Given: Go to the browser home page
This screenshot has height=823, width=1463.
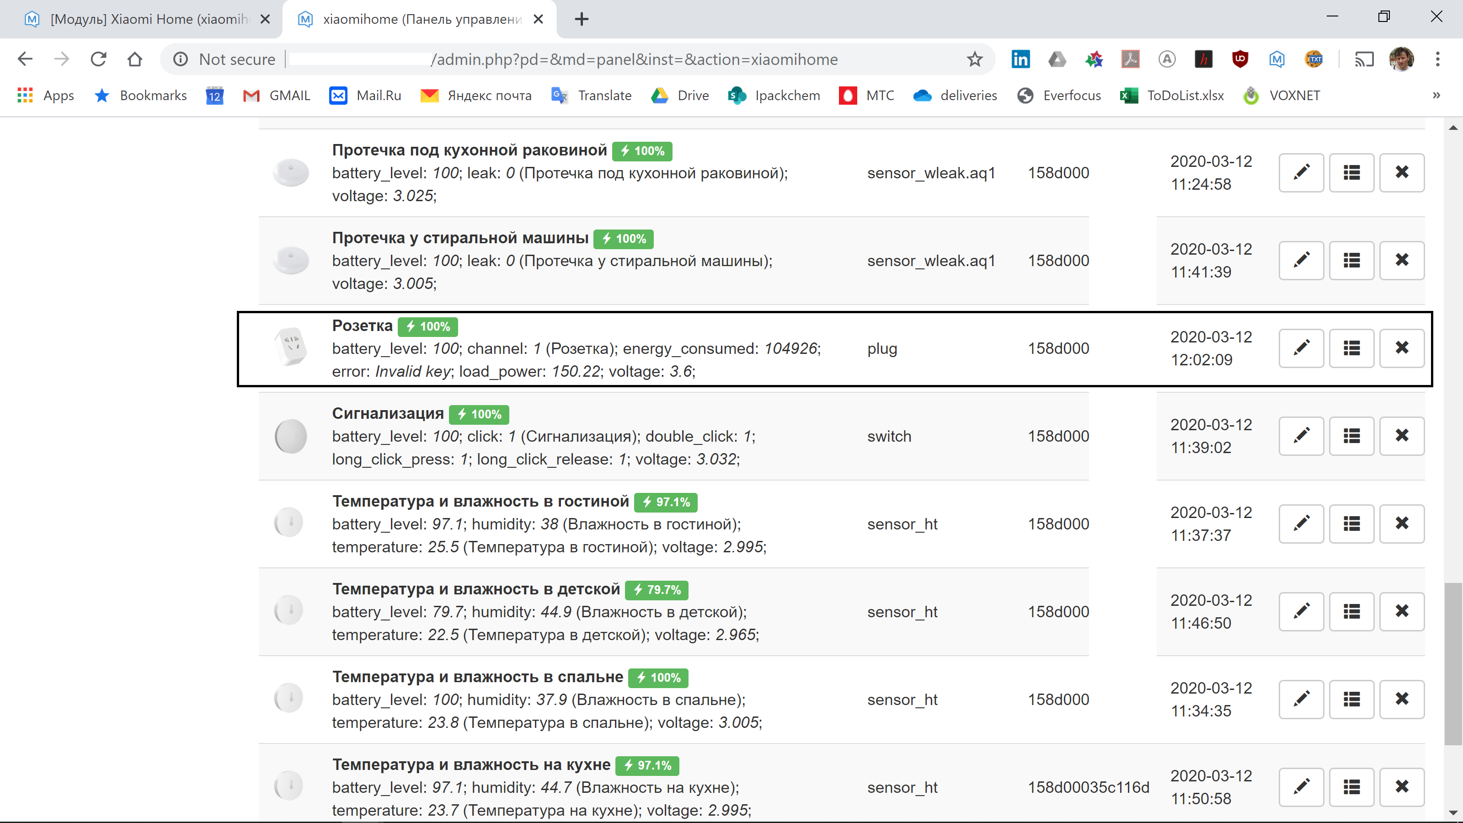Looking at the screenshot, I should coord(134,59).
